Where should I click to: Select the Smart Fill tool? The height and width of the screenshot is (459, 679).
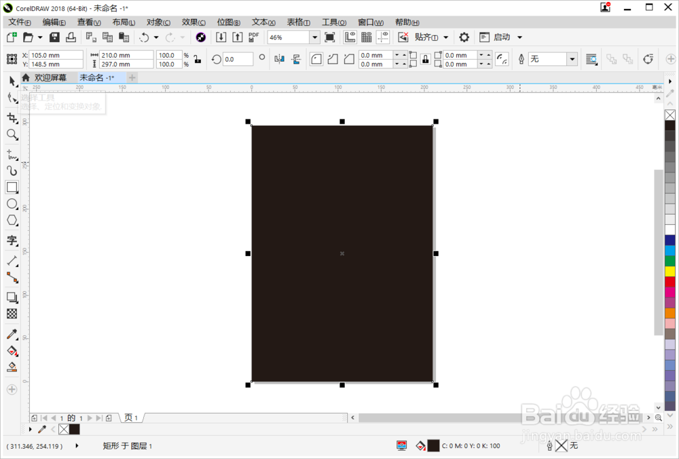[12, 367]
